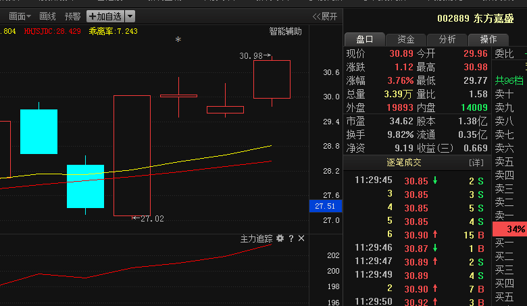Switch to the 盘口 tab
527x306 pixels.
click(365, 39)
